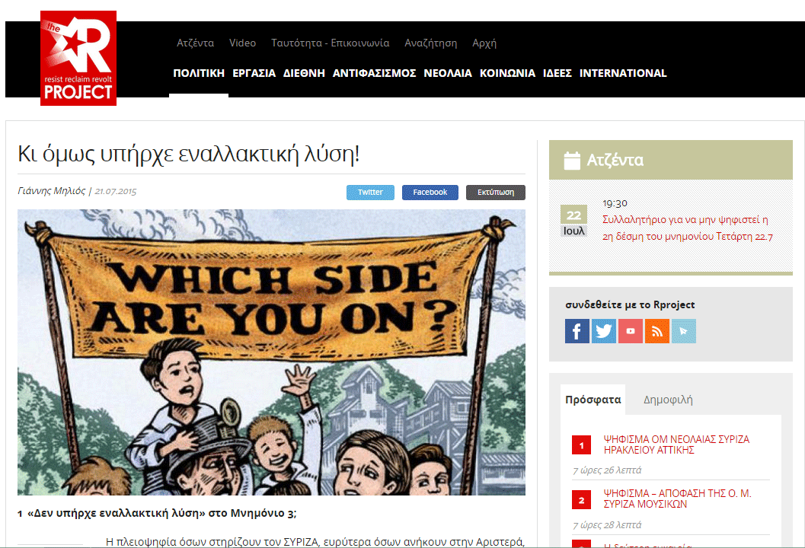Open the Rproject Facebook page icon
This screenshot has width=805, height=548.
[x=577, y=331]
